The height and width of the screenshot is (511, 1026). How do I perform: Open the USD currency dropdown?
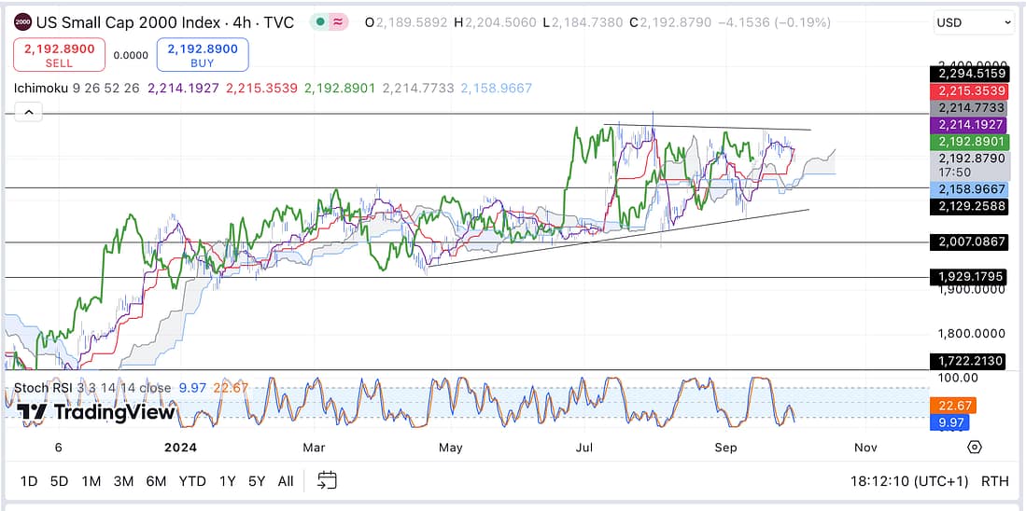[975, 22]
